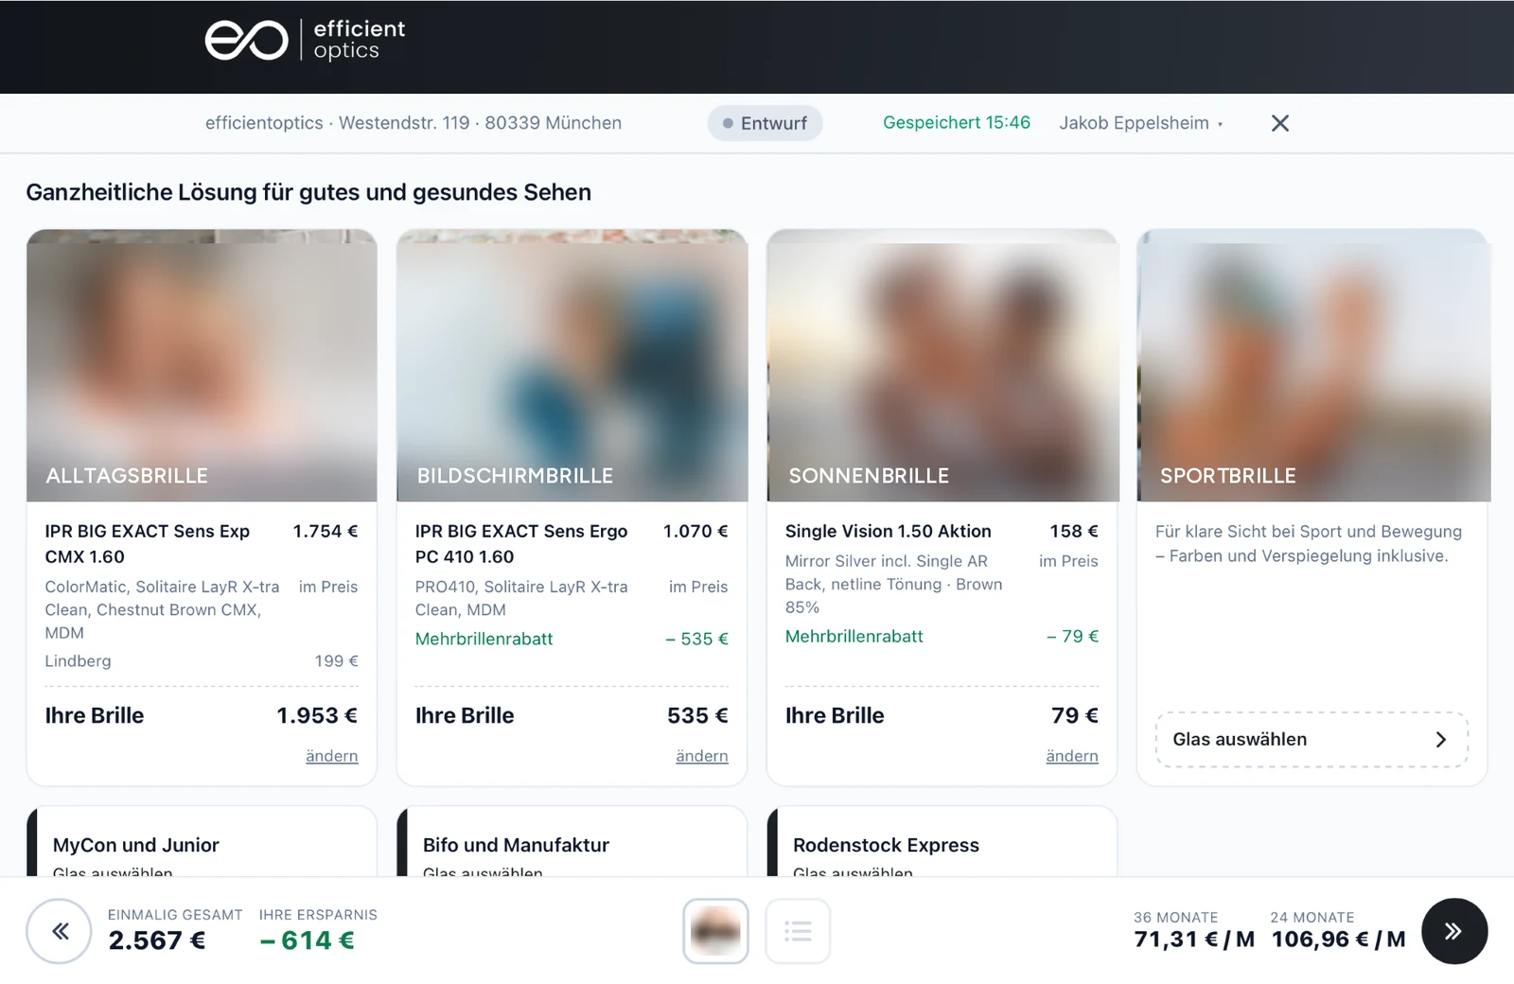Click the Mirror Silver incl. Single AR description
The width and height of the screenshot is (1514, 984).
tap(894, 585)
